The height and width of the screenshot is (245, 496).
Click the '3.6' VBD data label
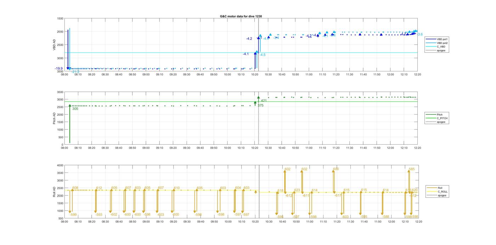pyautogui.click(x=420, y=34)
